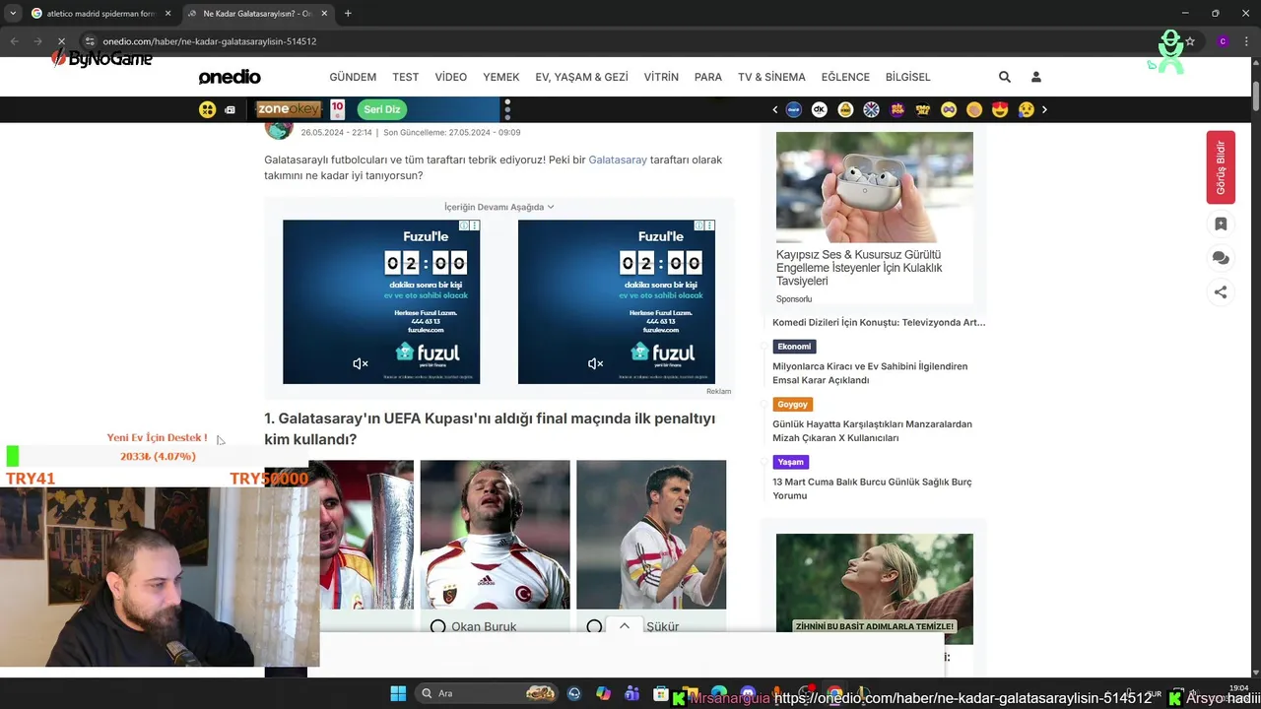Screen dimensions: 1261x709
Task: Select the crying emoji category
Action: [1027, 109]
